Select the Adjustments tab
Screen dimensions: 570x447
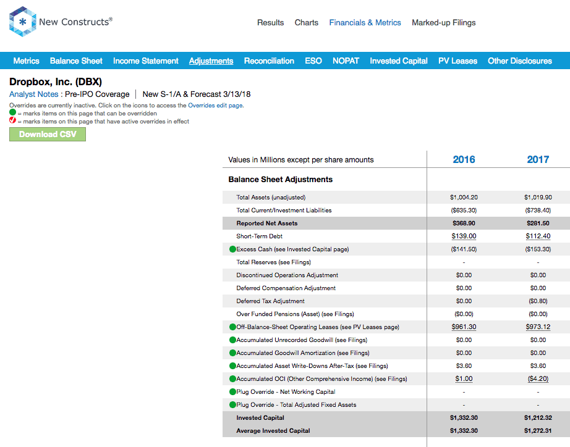[x=211, y=61]
